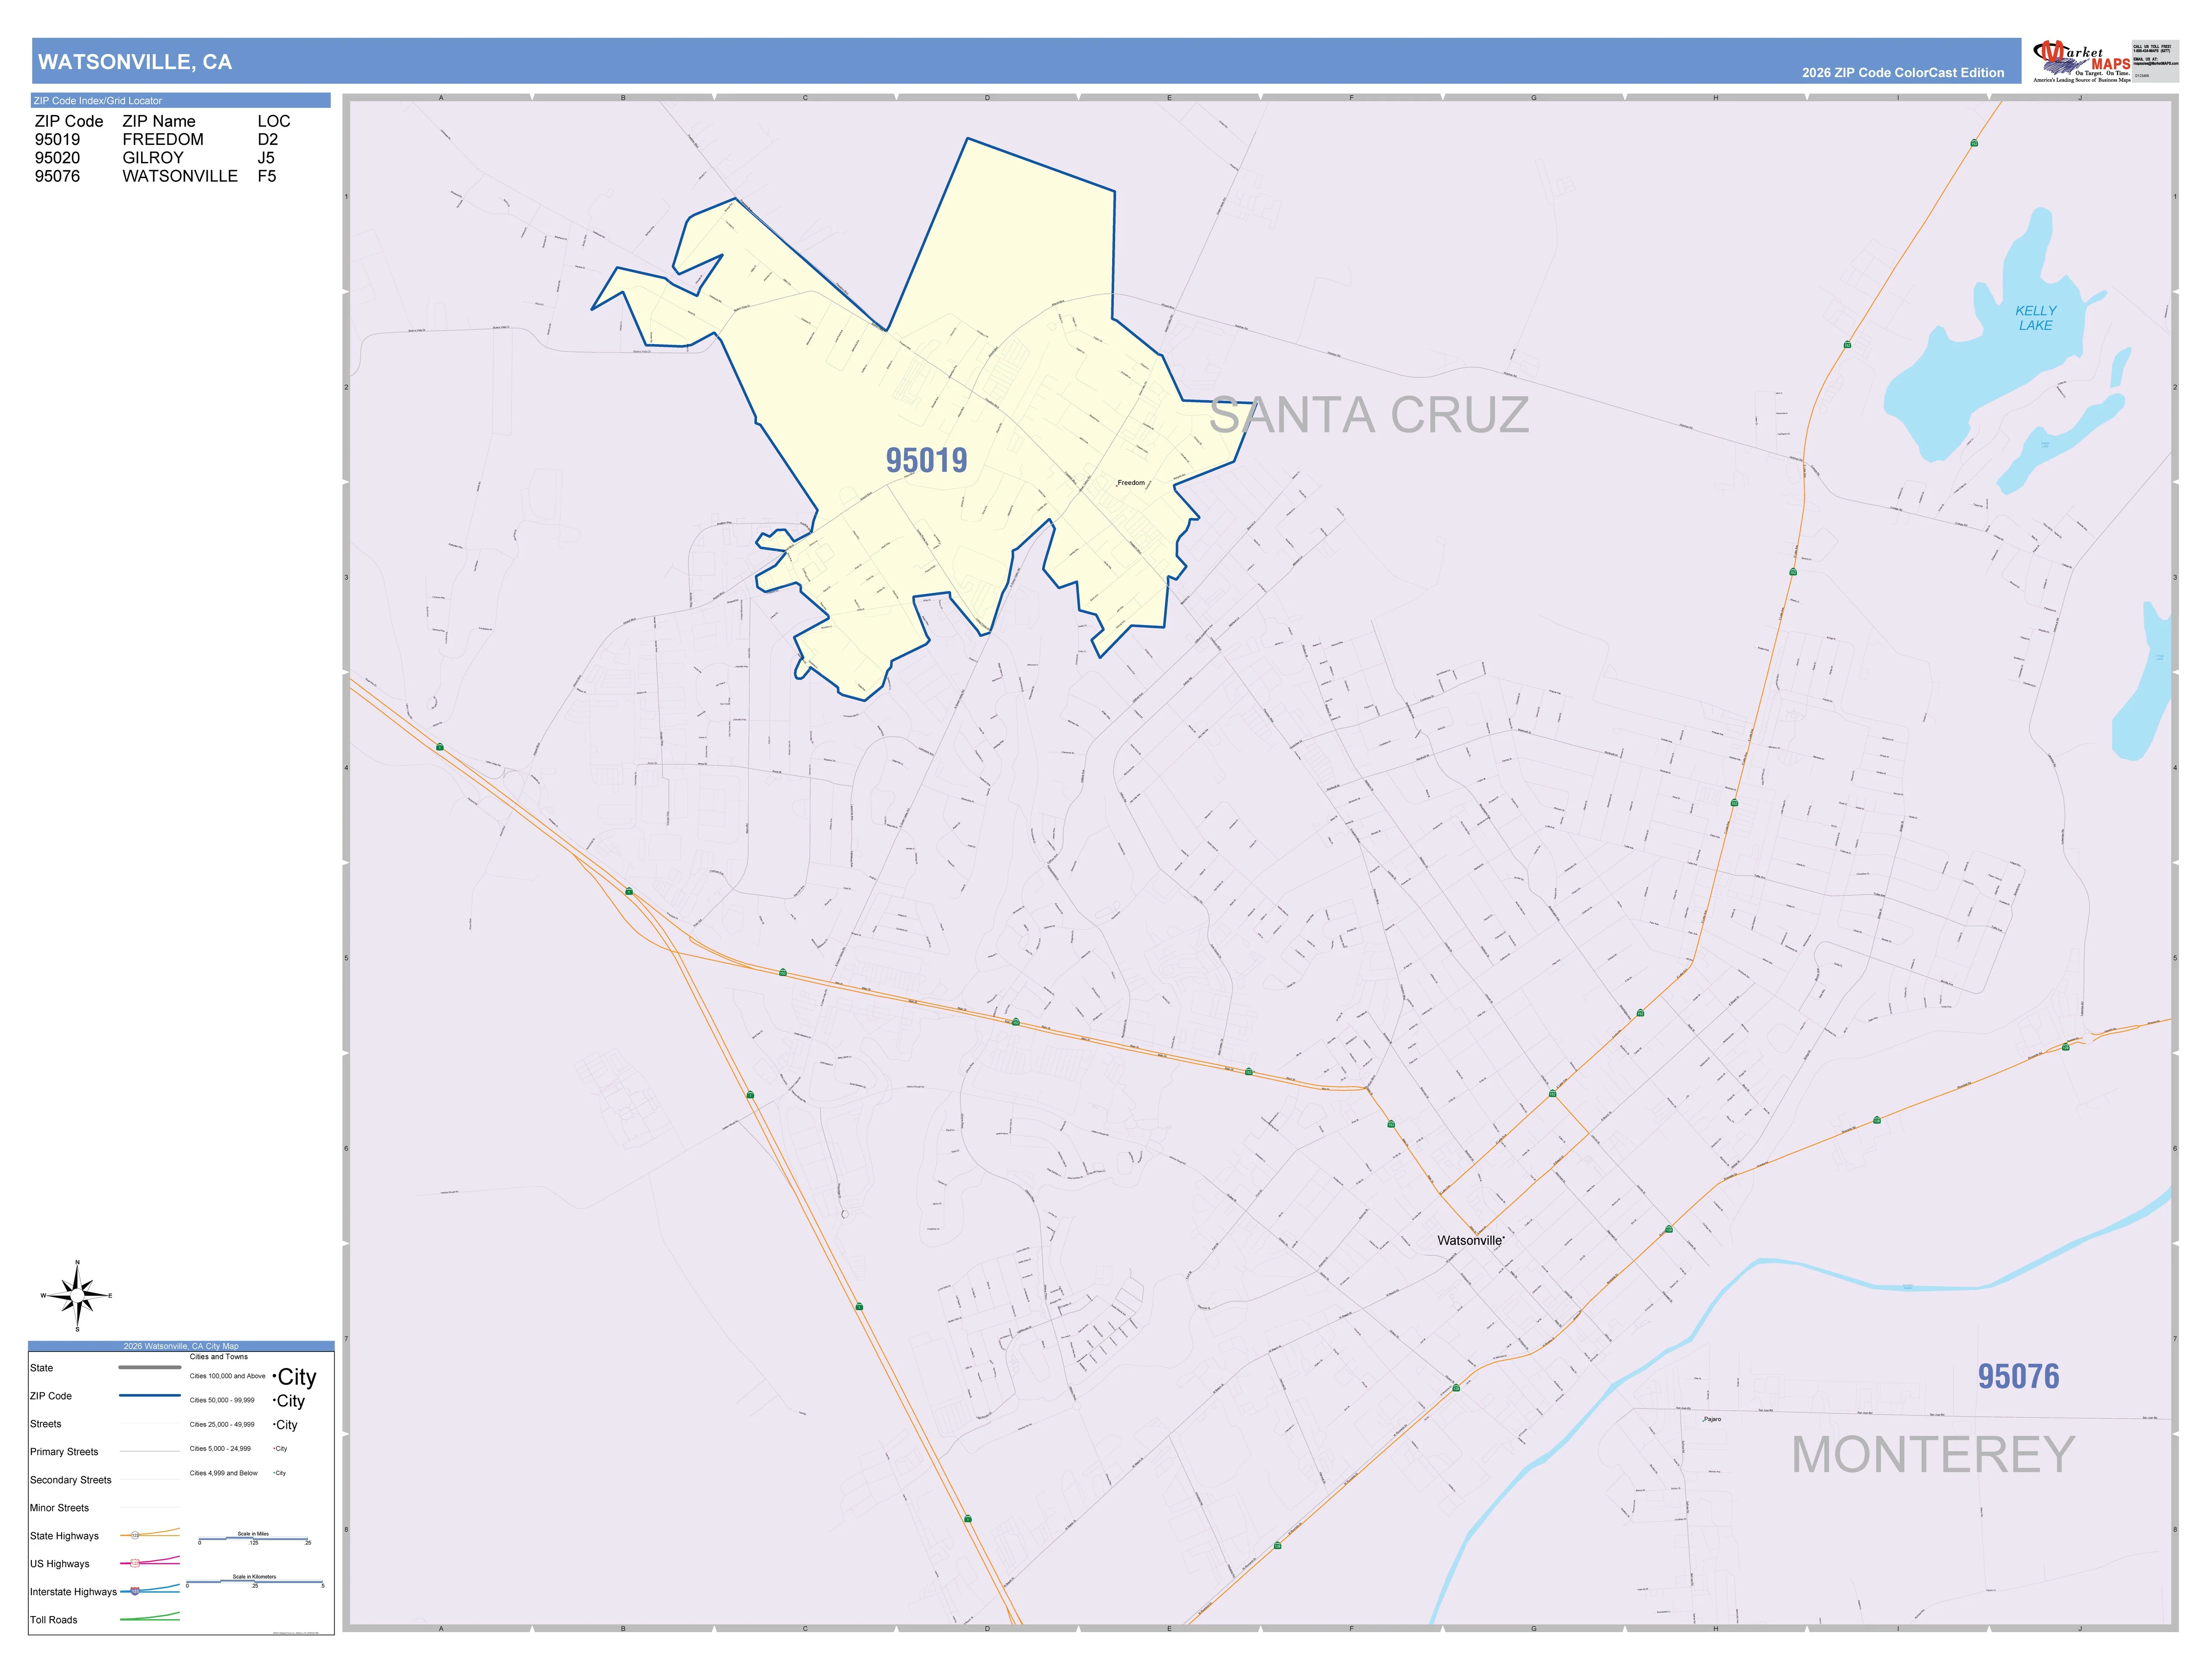Click the Scale in Miles bar
2212x1667 pixels.
[254, 1539]
